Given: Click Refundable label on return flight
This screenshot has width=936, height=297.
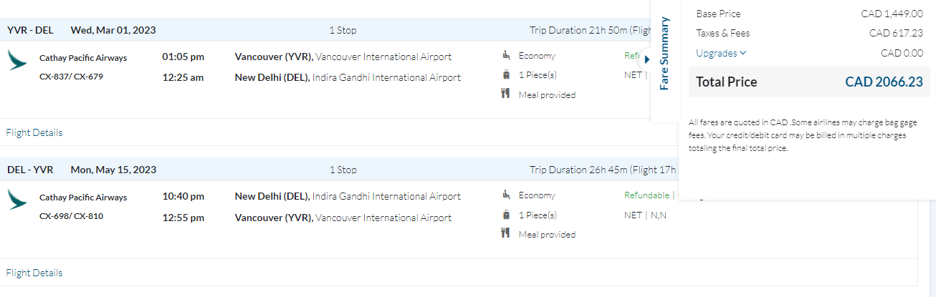Looking at the screenshot, I should 646,195.
